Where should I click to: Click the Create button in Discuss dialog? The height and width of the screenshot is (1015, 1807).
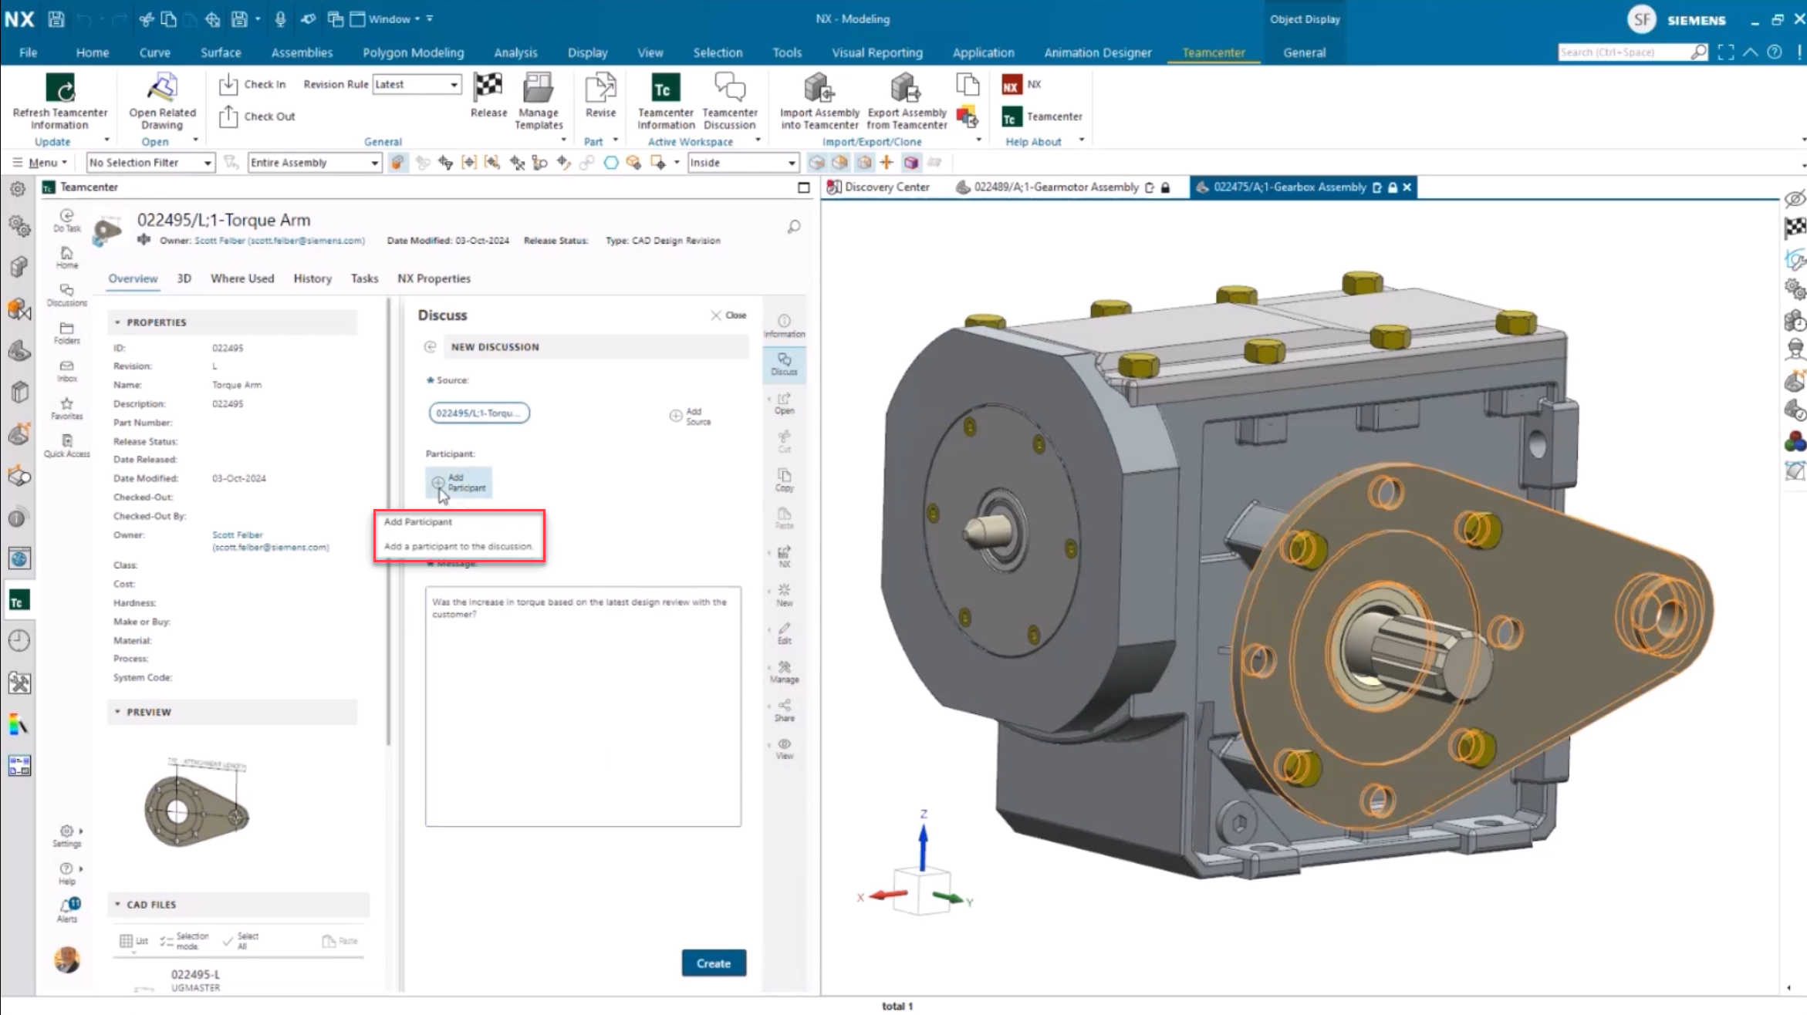(714, 963)
